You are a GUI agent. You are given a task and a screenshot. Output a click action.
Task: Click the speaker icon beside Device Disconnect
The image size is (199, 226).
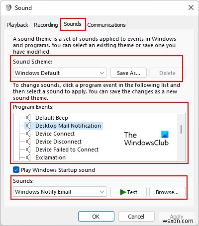coord(28,142)
